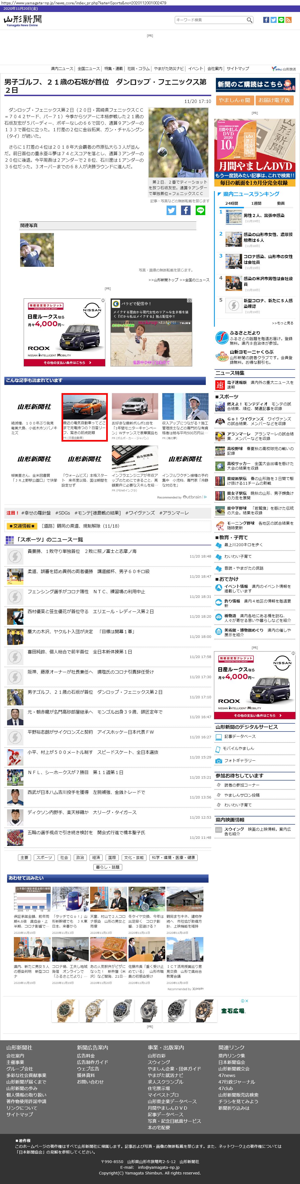The height and width of the screenshot is (1184, 300).
Task: Open 社説・コラム menu
Action: pyautogui.click(x=138, y=69)
